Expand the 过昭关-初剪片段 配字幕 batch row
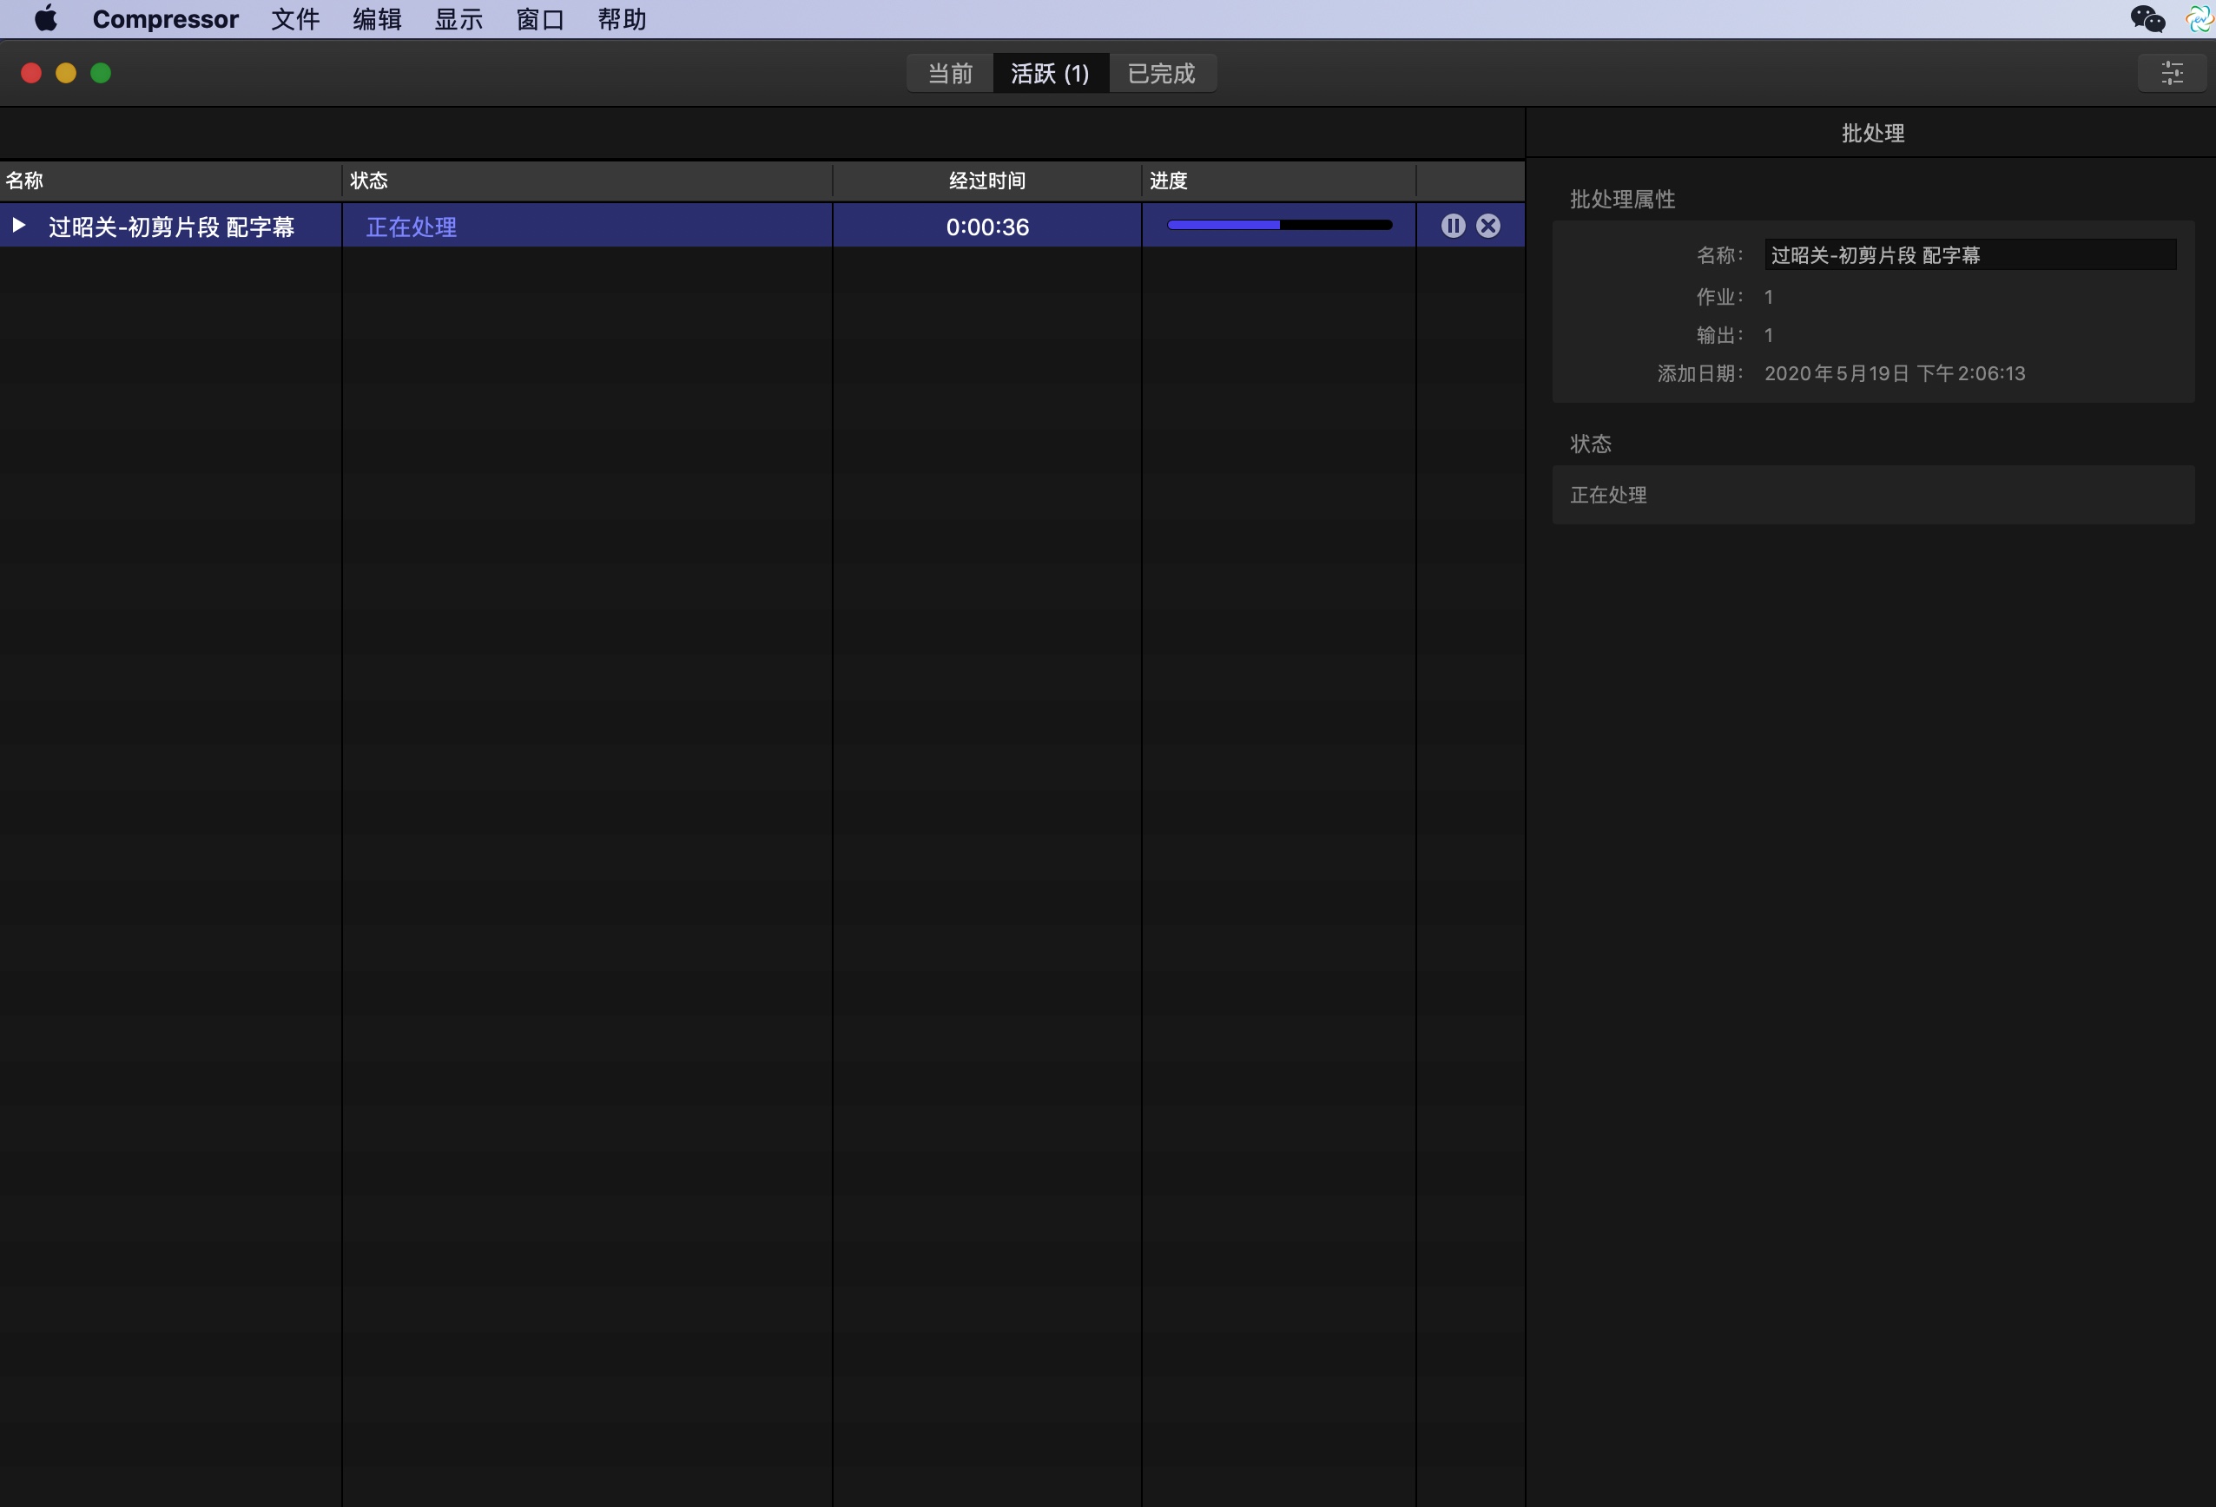The height and width of the screenshot is (1507, 2216). [18, 226]
